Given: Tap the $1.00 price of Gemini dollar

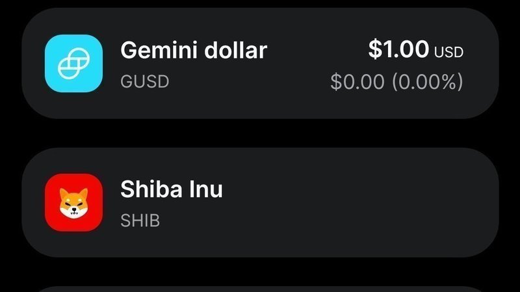Looking at the screenshot, I should coord(398,49).
